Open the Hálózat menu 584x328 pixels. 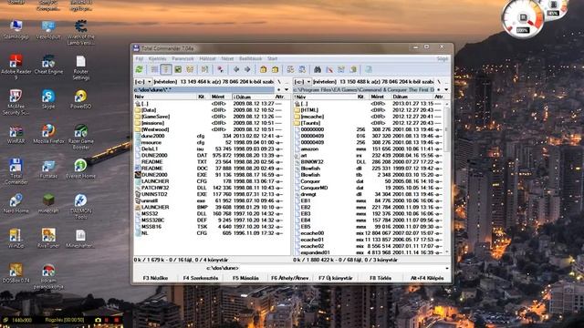click(207, 58)
